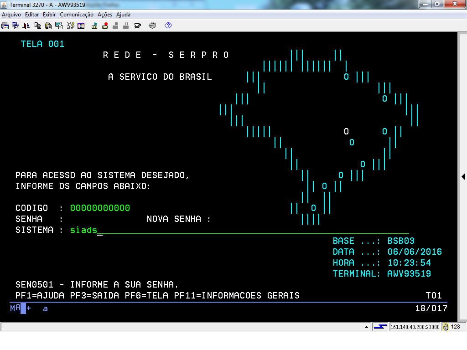
Task: Click the terminal ID AWV93519 on screen
Action: pos(409,274)
